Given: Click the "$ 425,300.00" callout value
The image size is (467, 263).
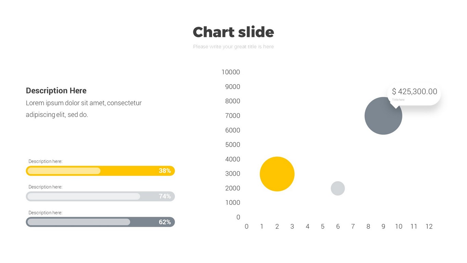Looking at the screenshot, I should [414, 91].
